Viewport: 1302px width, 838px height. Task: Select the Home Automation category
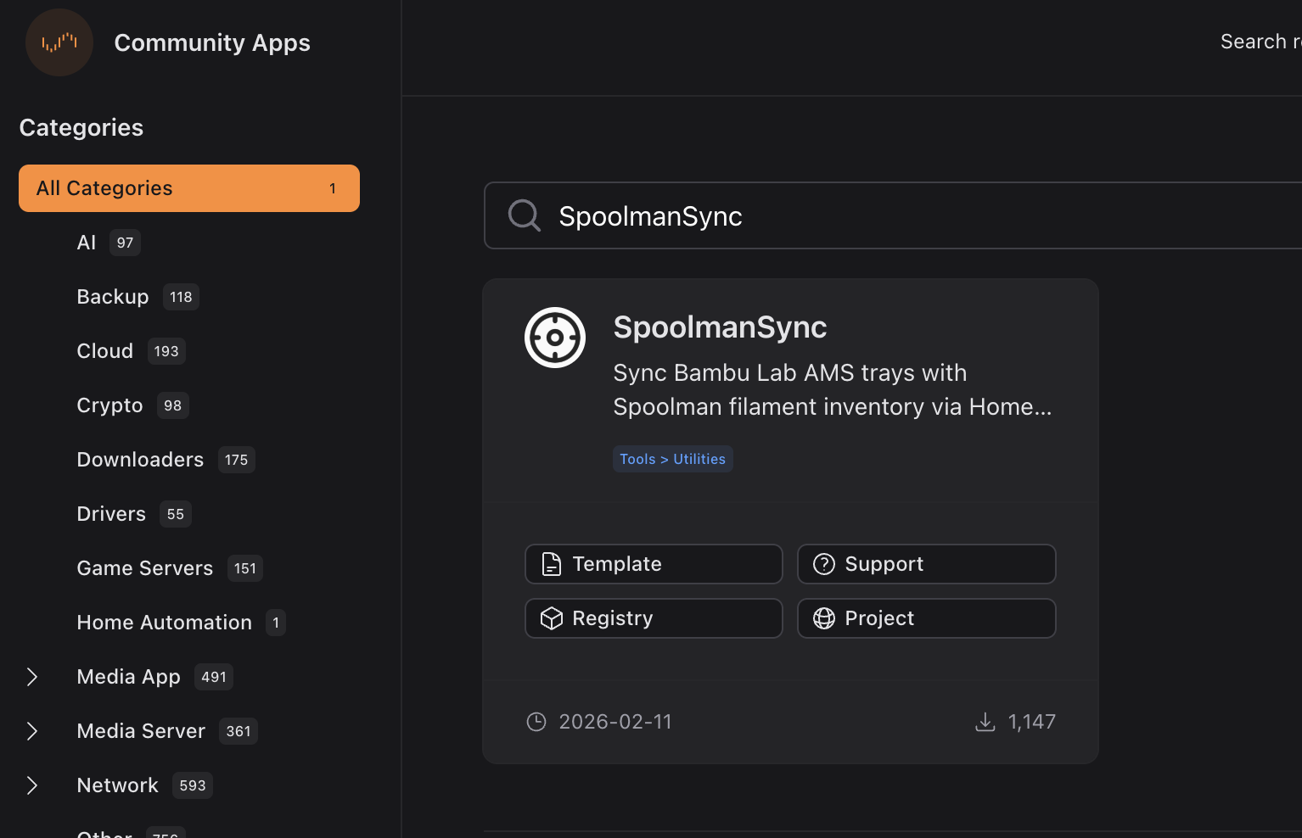(165, 623)
